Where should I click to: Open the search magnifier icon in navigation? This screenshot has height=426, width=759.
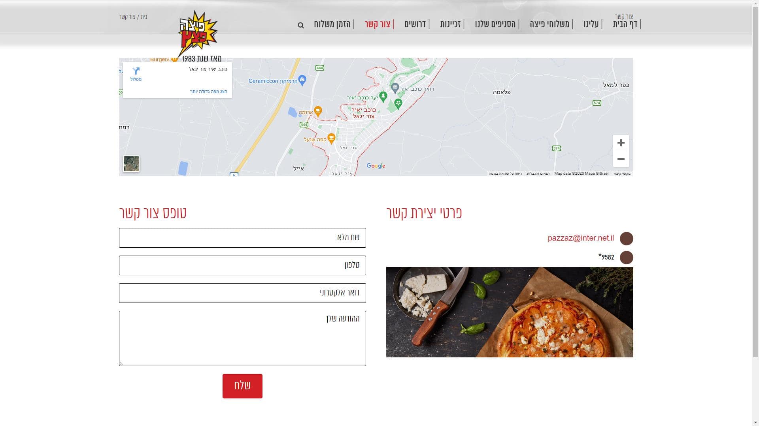(301, 25)
